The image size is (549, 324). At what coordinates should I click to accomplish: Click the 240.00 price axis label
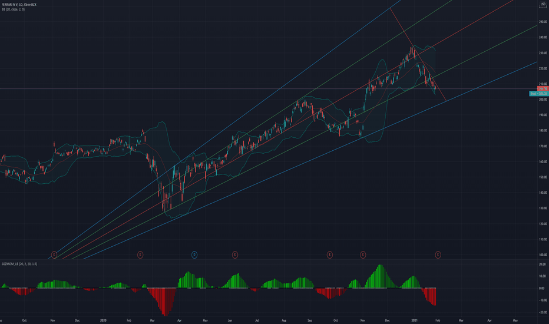(543, 37)
